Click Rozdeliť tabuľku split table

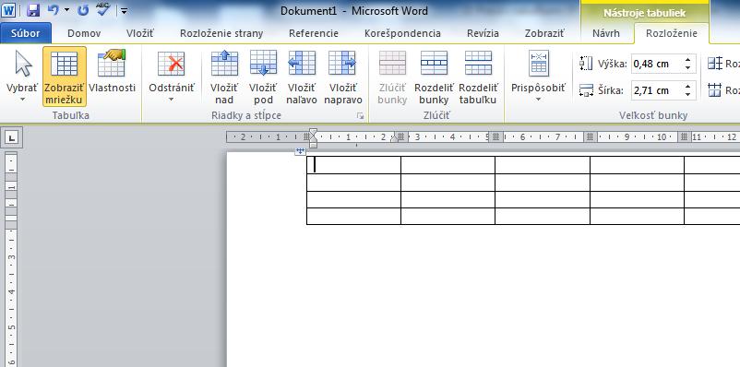coord(478,77)
